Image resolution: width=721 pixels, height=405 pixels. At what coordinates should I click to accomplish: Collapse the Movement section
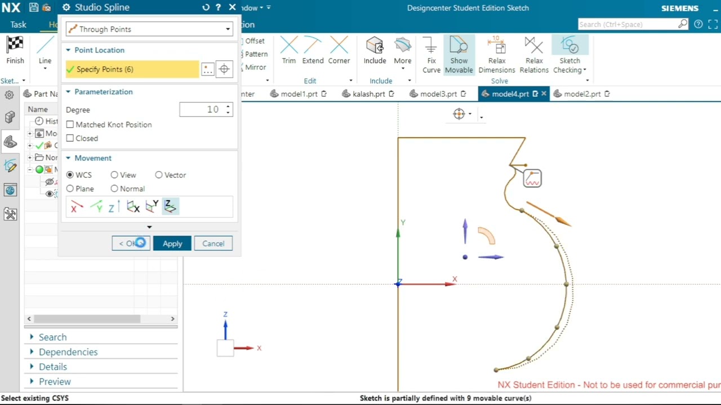(68, 158)
